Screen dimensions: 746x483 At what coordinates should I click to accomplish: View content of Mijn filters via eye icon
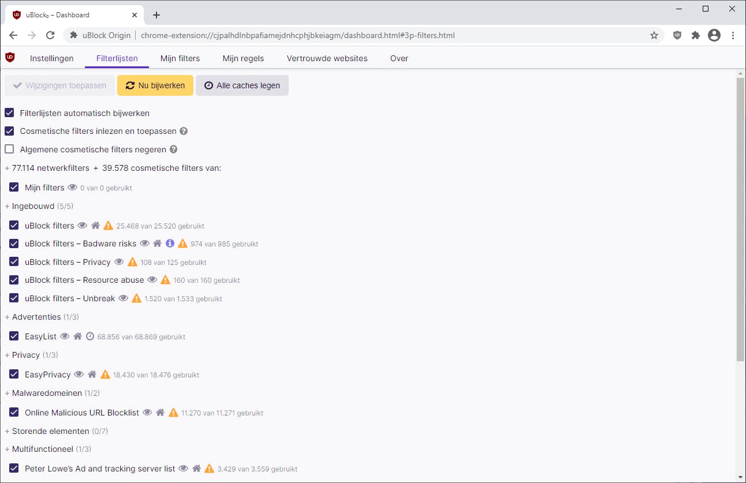pos(73,188)
